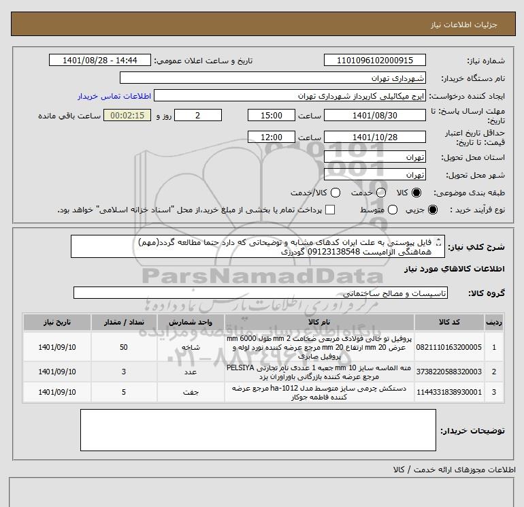Click the header جزئیات اطلاعات نیاز
The image size is (524, 507).
pos(463,24)
